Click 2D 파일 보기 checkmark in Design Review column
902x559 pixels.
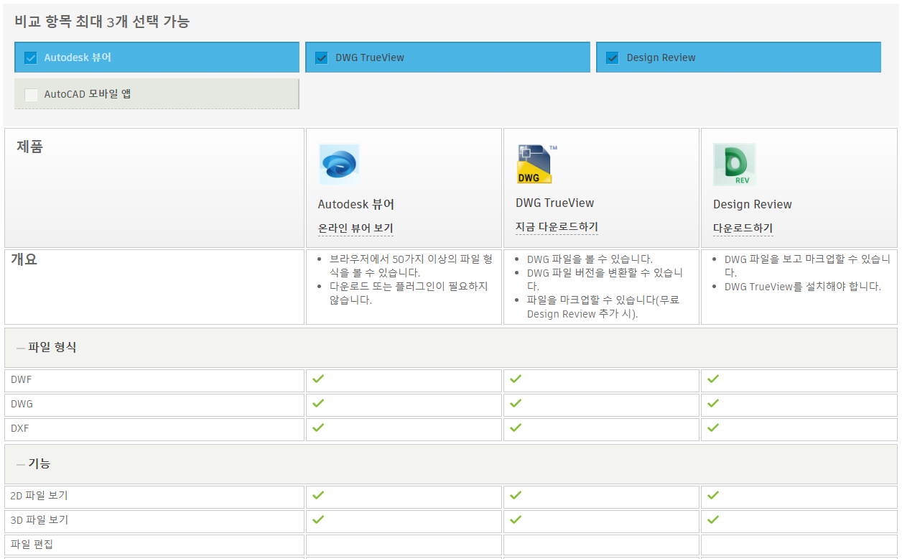coord(713,495)
